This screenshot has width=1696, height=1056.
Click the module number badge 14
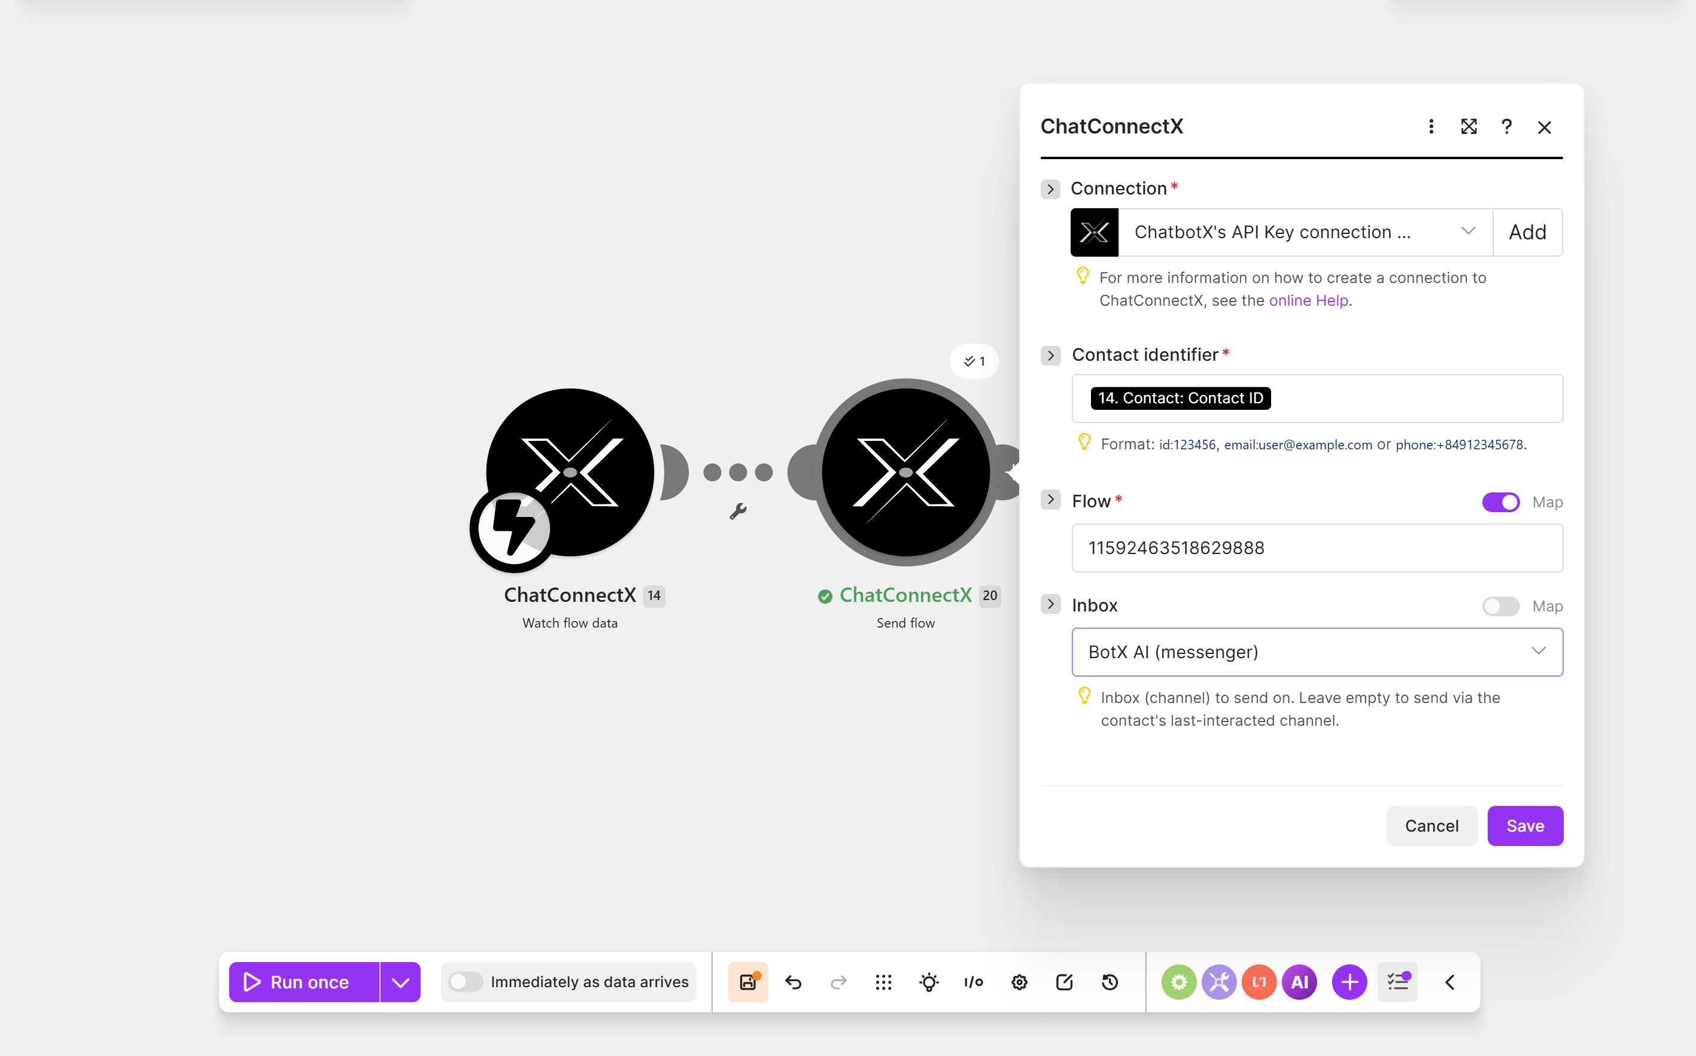click(654, 596)
